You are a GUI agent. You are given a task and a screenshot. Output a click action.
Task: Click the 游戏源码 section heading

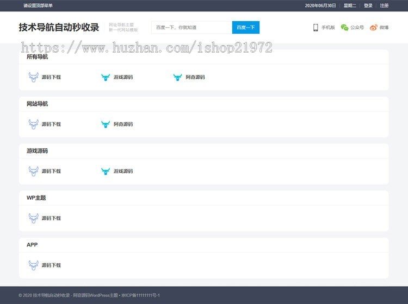tap(37, 151)
